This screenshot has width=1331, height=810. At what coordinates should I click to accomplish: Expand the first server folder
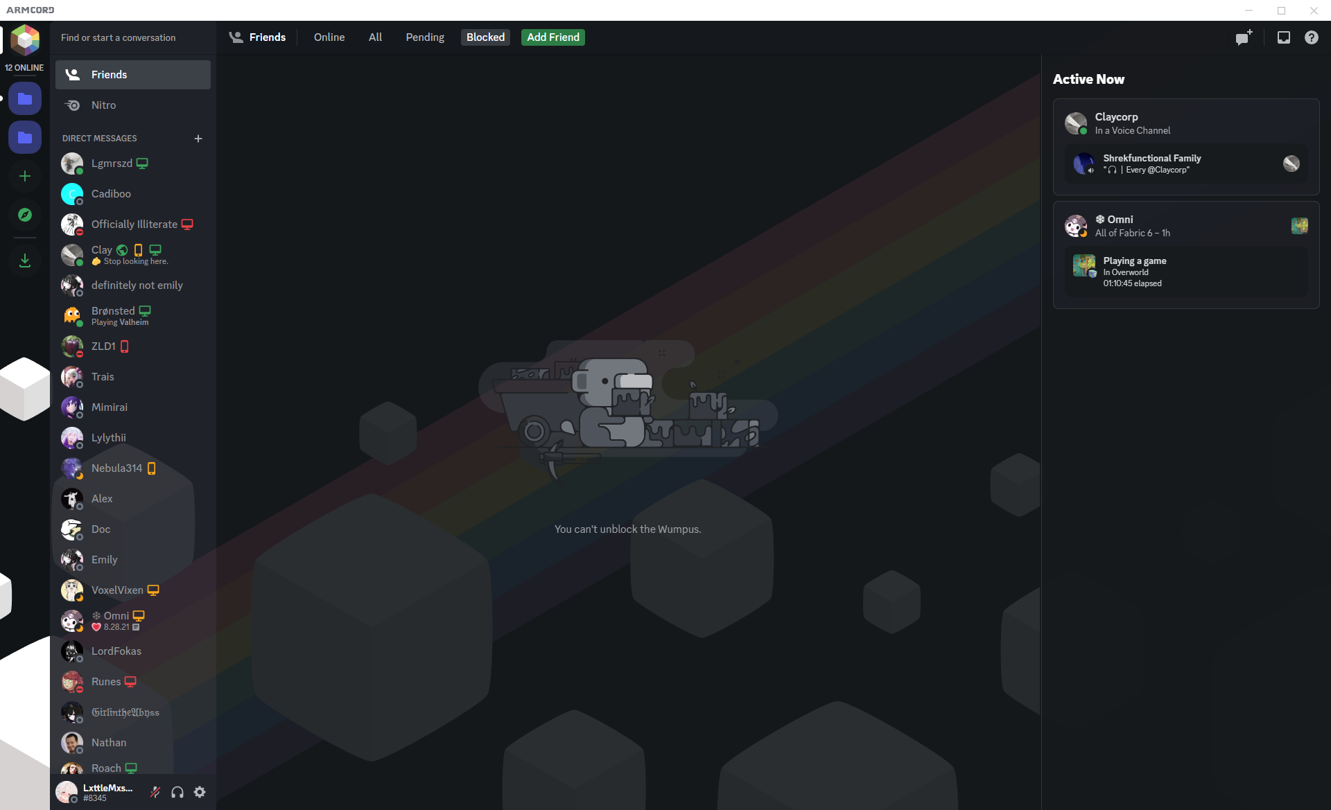click(25, 99)
